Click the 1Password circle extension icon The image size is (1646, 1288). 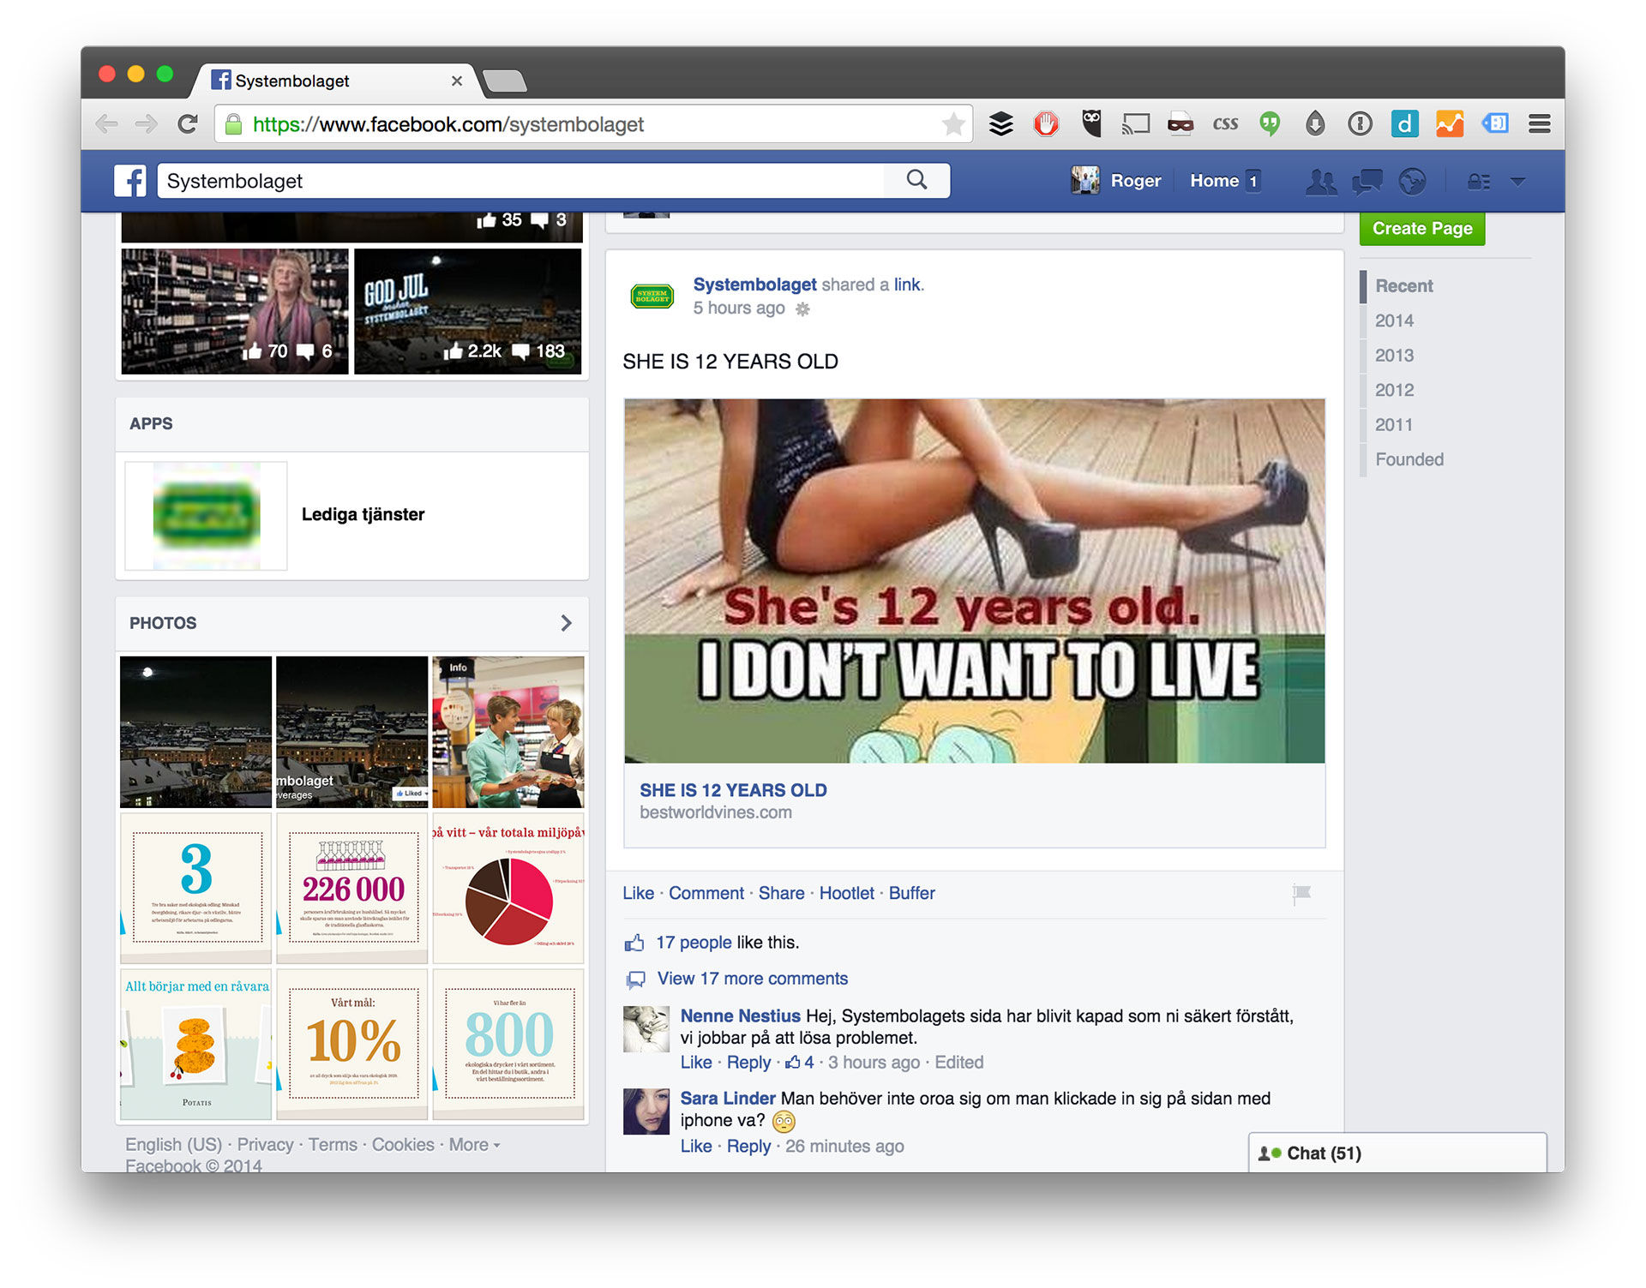[1360, 124]
